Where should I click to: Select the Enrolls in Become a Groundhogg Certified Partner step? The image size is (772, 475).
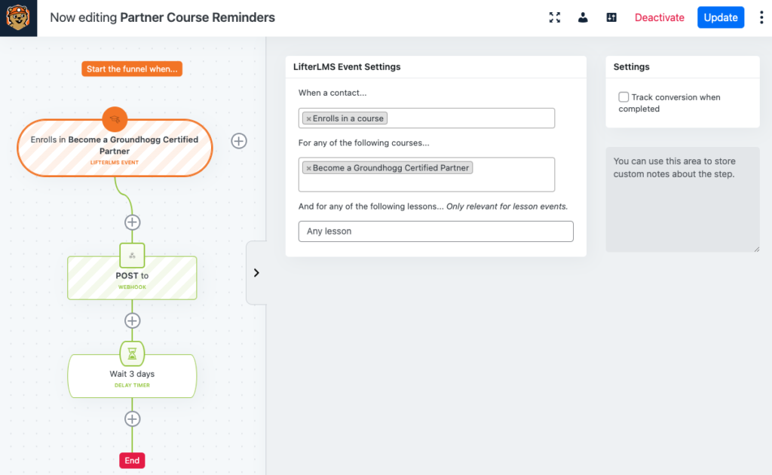coord(115,148)
